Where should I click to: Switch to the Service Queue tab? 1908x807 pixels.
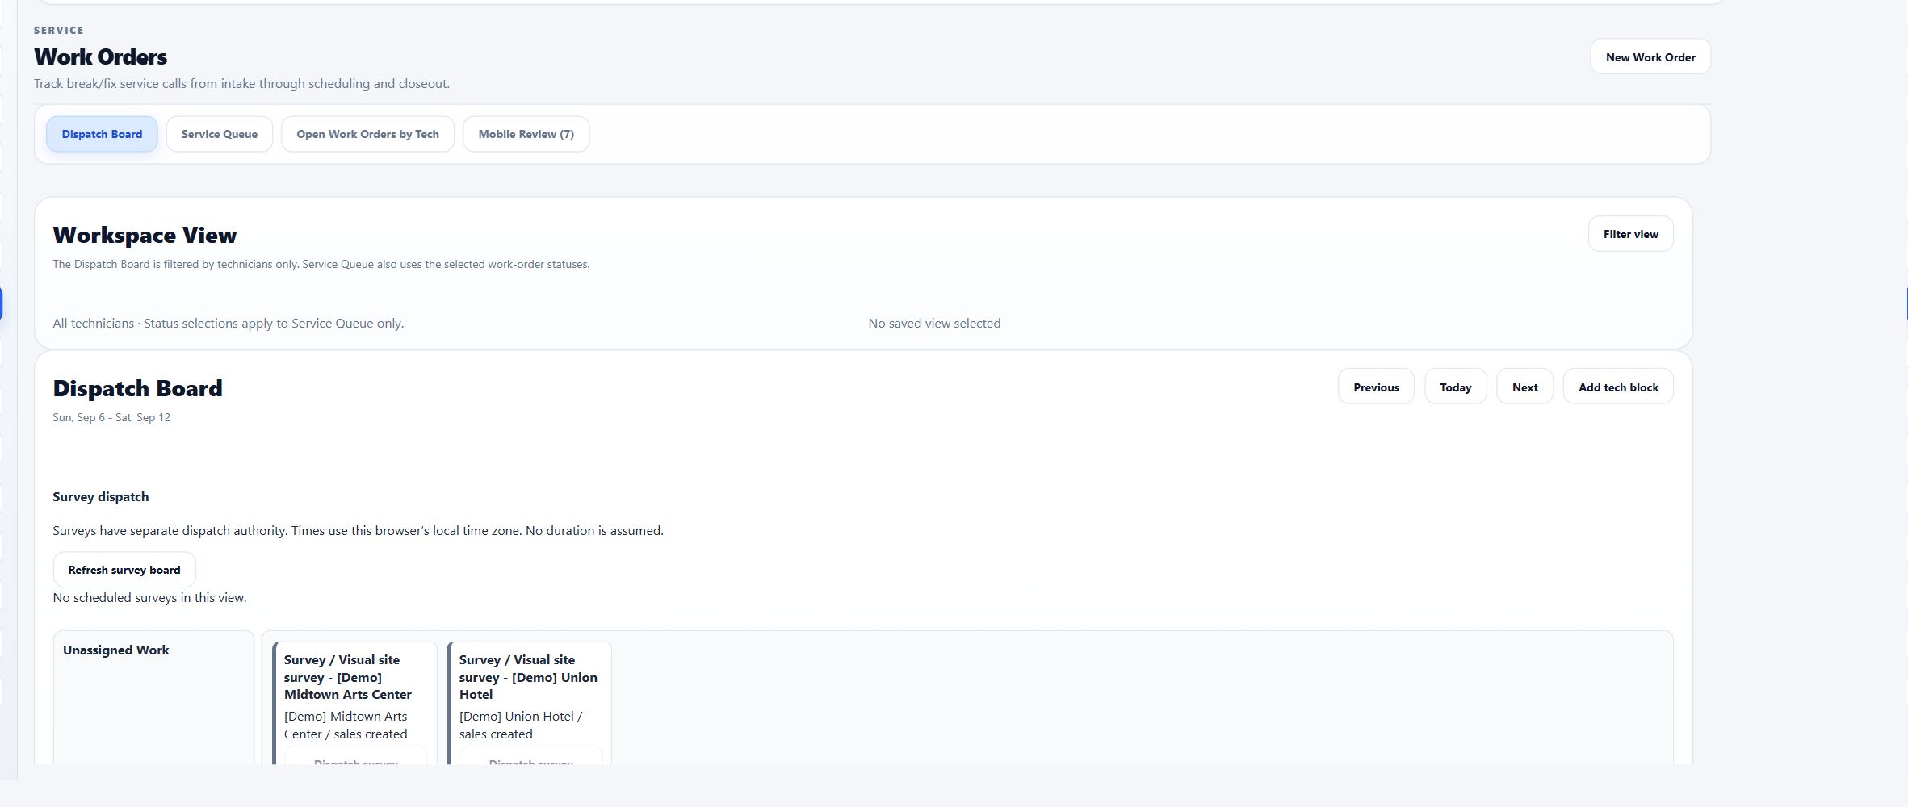[x=220, y=134]
